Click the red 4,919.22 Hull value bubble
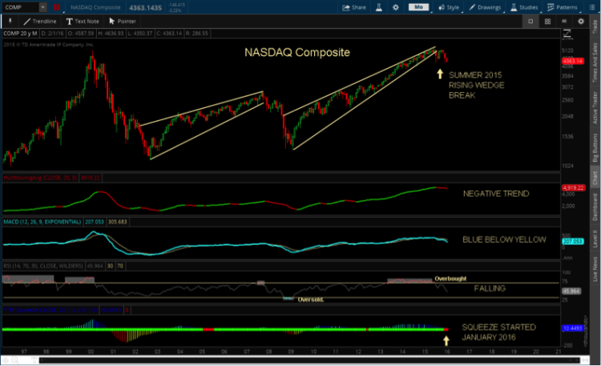Screen dimensions: 601x366 (x=574, y=187)
